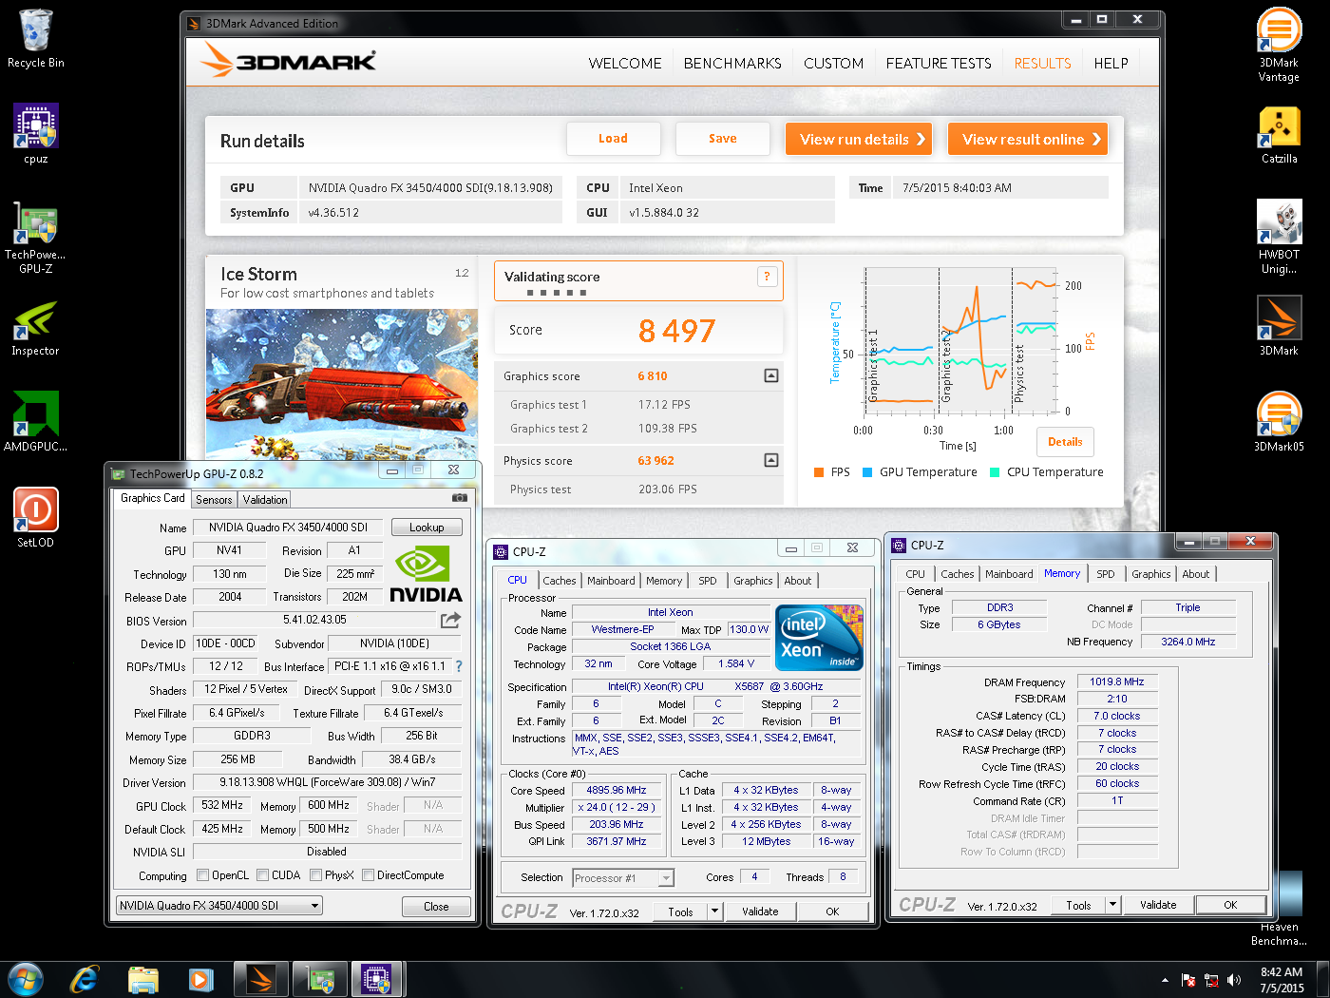
Task: Click the orange FPS legend swatch
Action: (819, 472)
